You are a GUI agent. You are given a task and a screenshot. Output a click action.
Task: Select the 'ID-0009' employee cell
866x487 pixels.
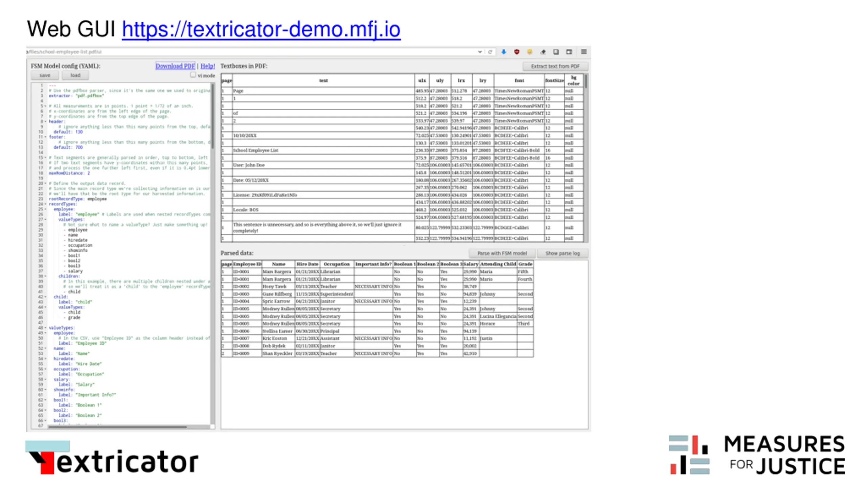tap(247, 353)
